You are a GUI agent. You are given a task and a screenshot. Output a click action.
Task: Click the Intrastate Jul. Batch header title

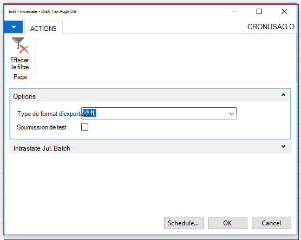(42, 148)
